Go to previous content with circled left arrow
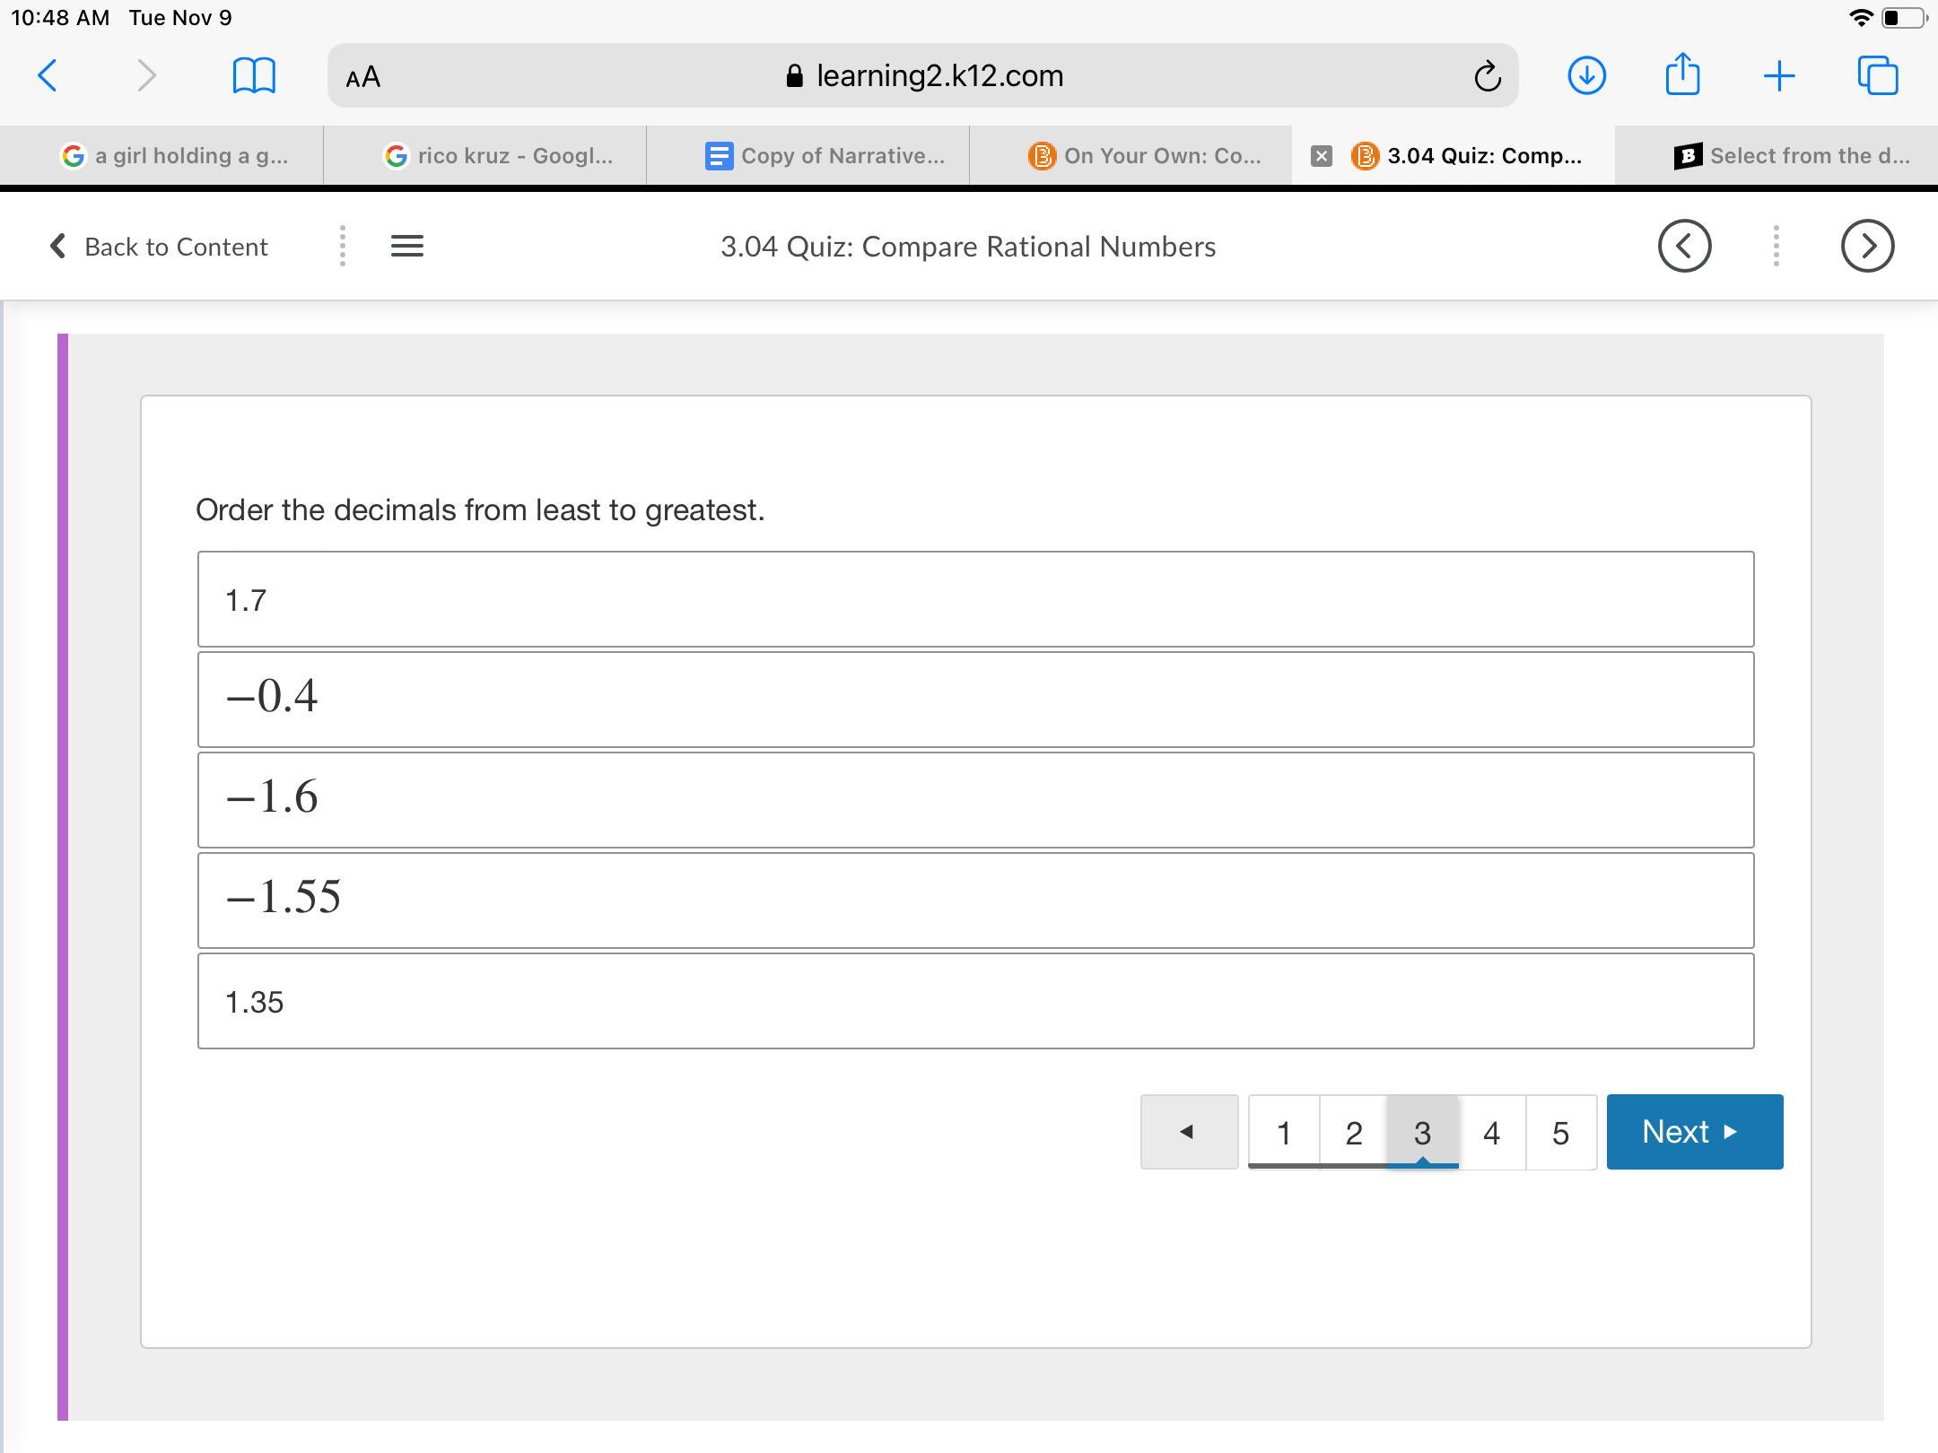Screen dimensions: 1938x1453 point(1684,246)
